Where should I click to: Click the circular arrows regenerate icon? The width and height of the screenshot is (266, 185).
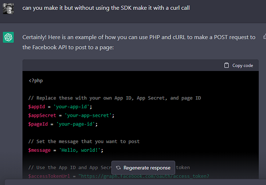pos(118,168)
